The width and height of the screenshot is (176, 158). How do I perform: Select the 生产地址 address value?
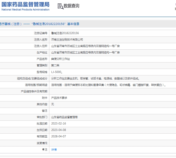pos(85,52)
